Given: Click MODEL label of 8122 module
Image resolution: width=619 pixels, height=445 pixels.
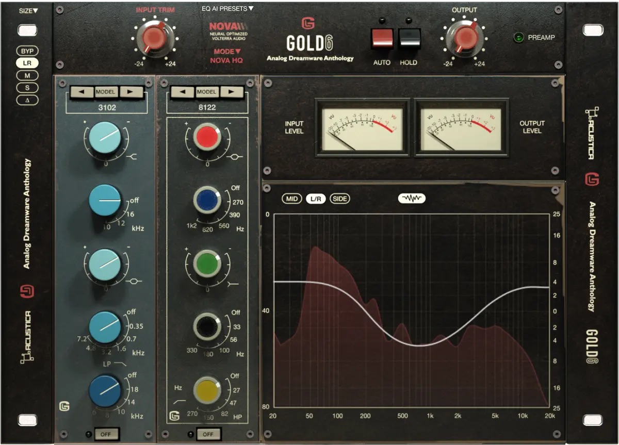Looking at the screenshot, I should click(x=206, y=92).
